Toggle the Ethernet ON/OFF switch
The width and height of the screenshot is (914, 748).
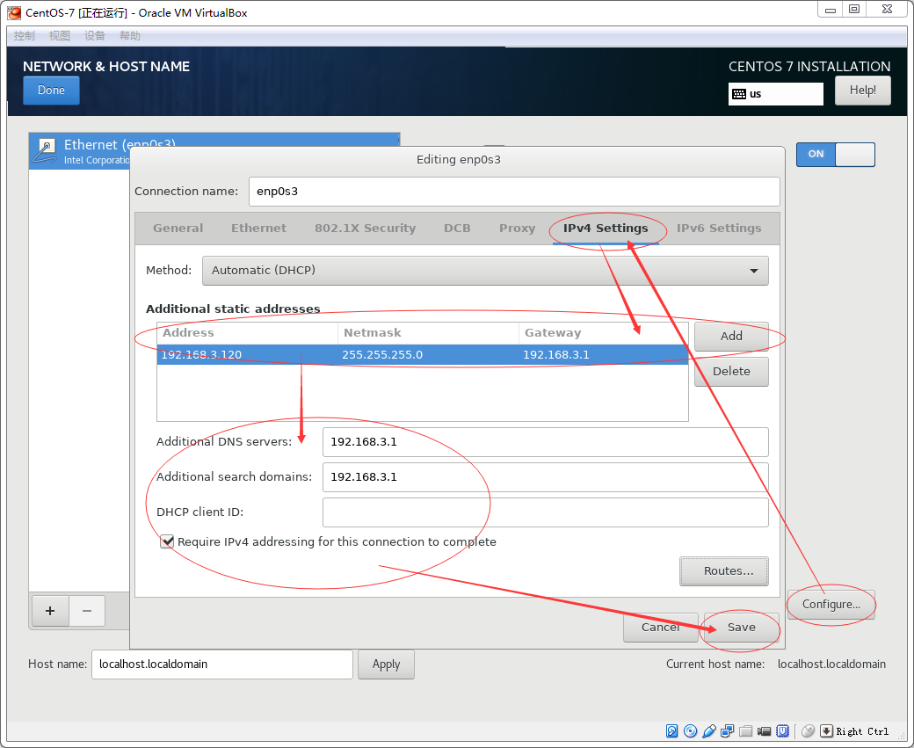835,154
